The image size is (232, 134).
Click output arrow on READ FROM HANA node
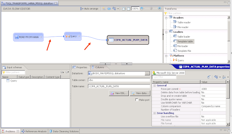click(41, 37)
